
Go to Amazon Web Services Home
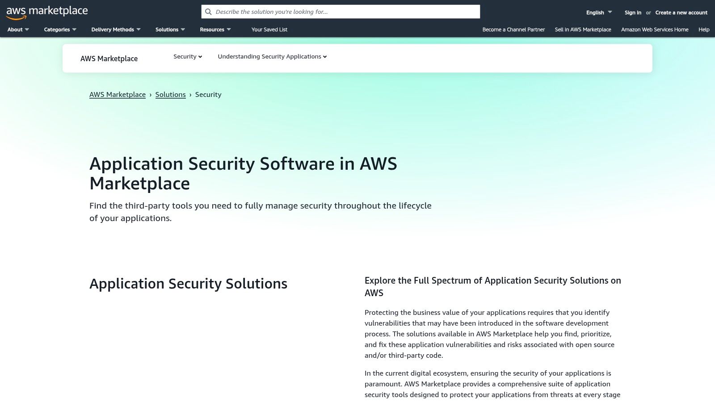point(655,29)
